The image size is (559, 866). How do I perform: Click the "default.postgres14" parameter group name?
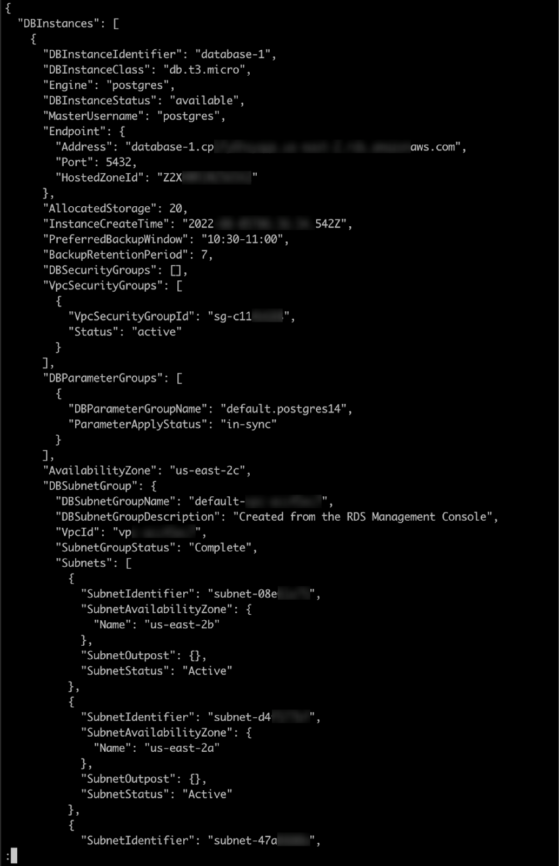pos(283,409)
